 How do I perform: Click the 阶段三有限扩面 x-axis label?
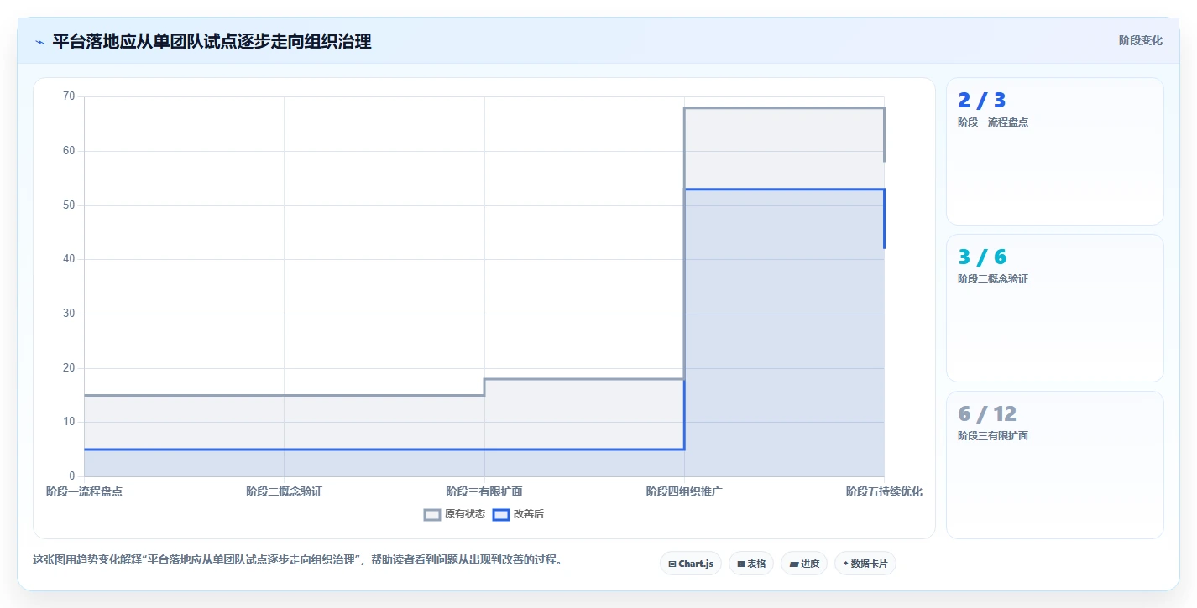[484, 491]
